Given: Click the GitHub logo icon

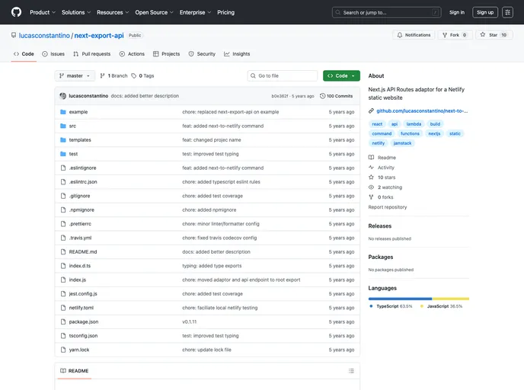Looking at the screenshot, I should (x=16, y=12).
